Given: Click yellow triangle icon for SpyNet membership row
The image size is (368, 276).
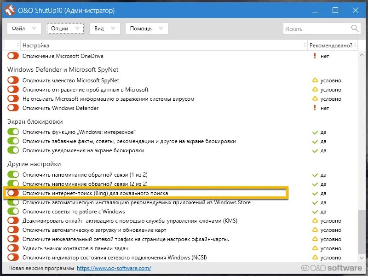Looking at the screenshot, I should (x=315, y=80).
